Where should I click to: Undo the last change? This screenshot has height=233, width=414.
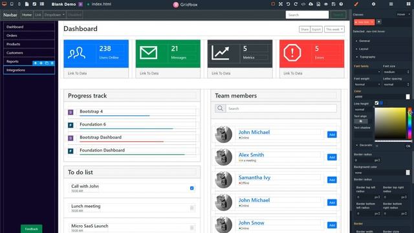tap(288, 4)
